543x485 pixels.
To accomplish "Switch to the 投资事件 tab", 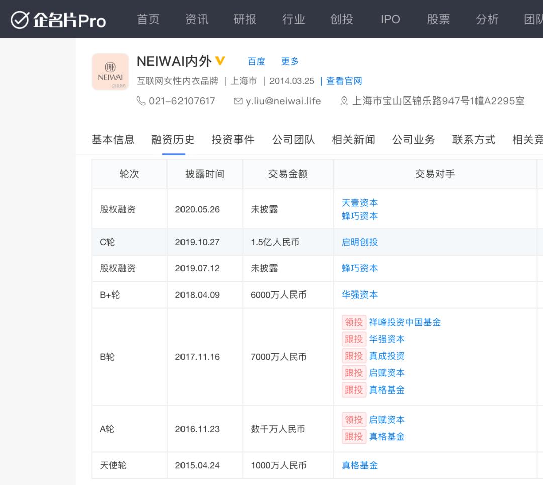I will point(233,140).
